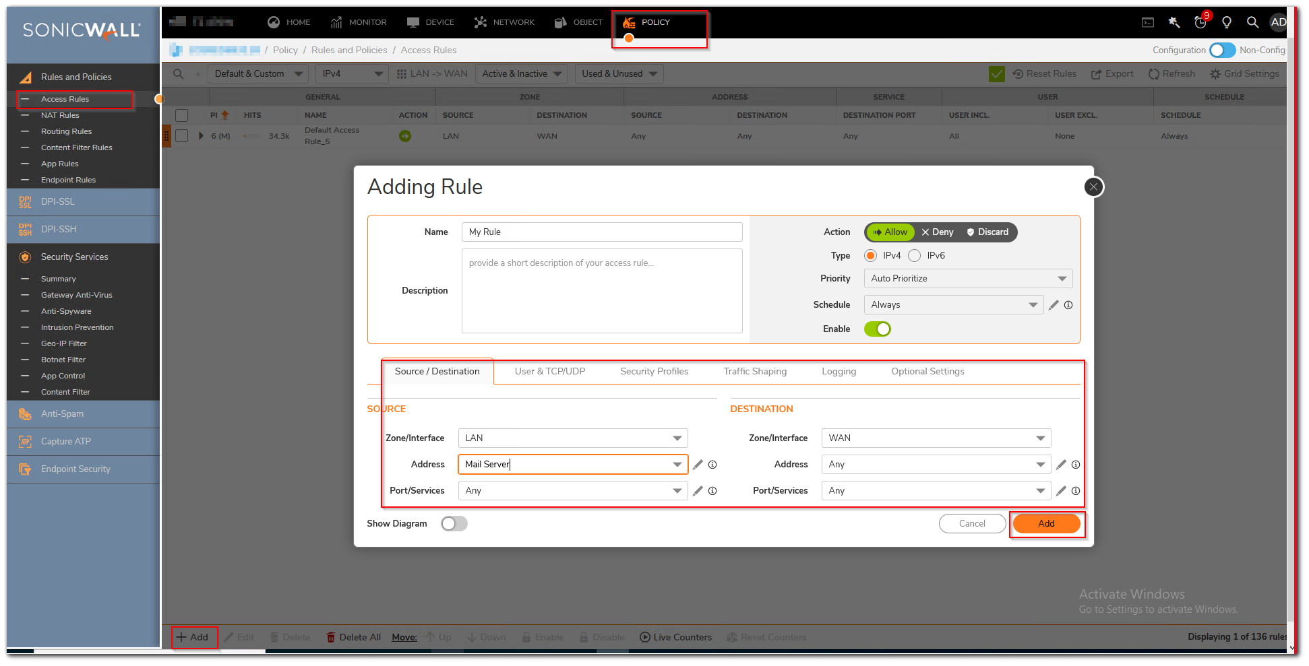Image resolution: width=1309 pixels, height=666 pixels.
Task: Open destination Port/Services dropdown
Action: click(x=936, y=491)
